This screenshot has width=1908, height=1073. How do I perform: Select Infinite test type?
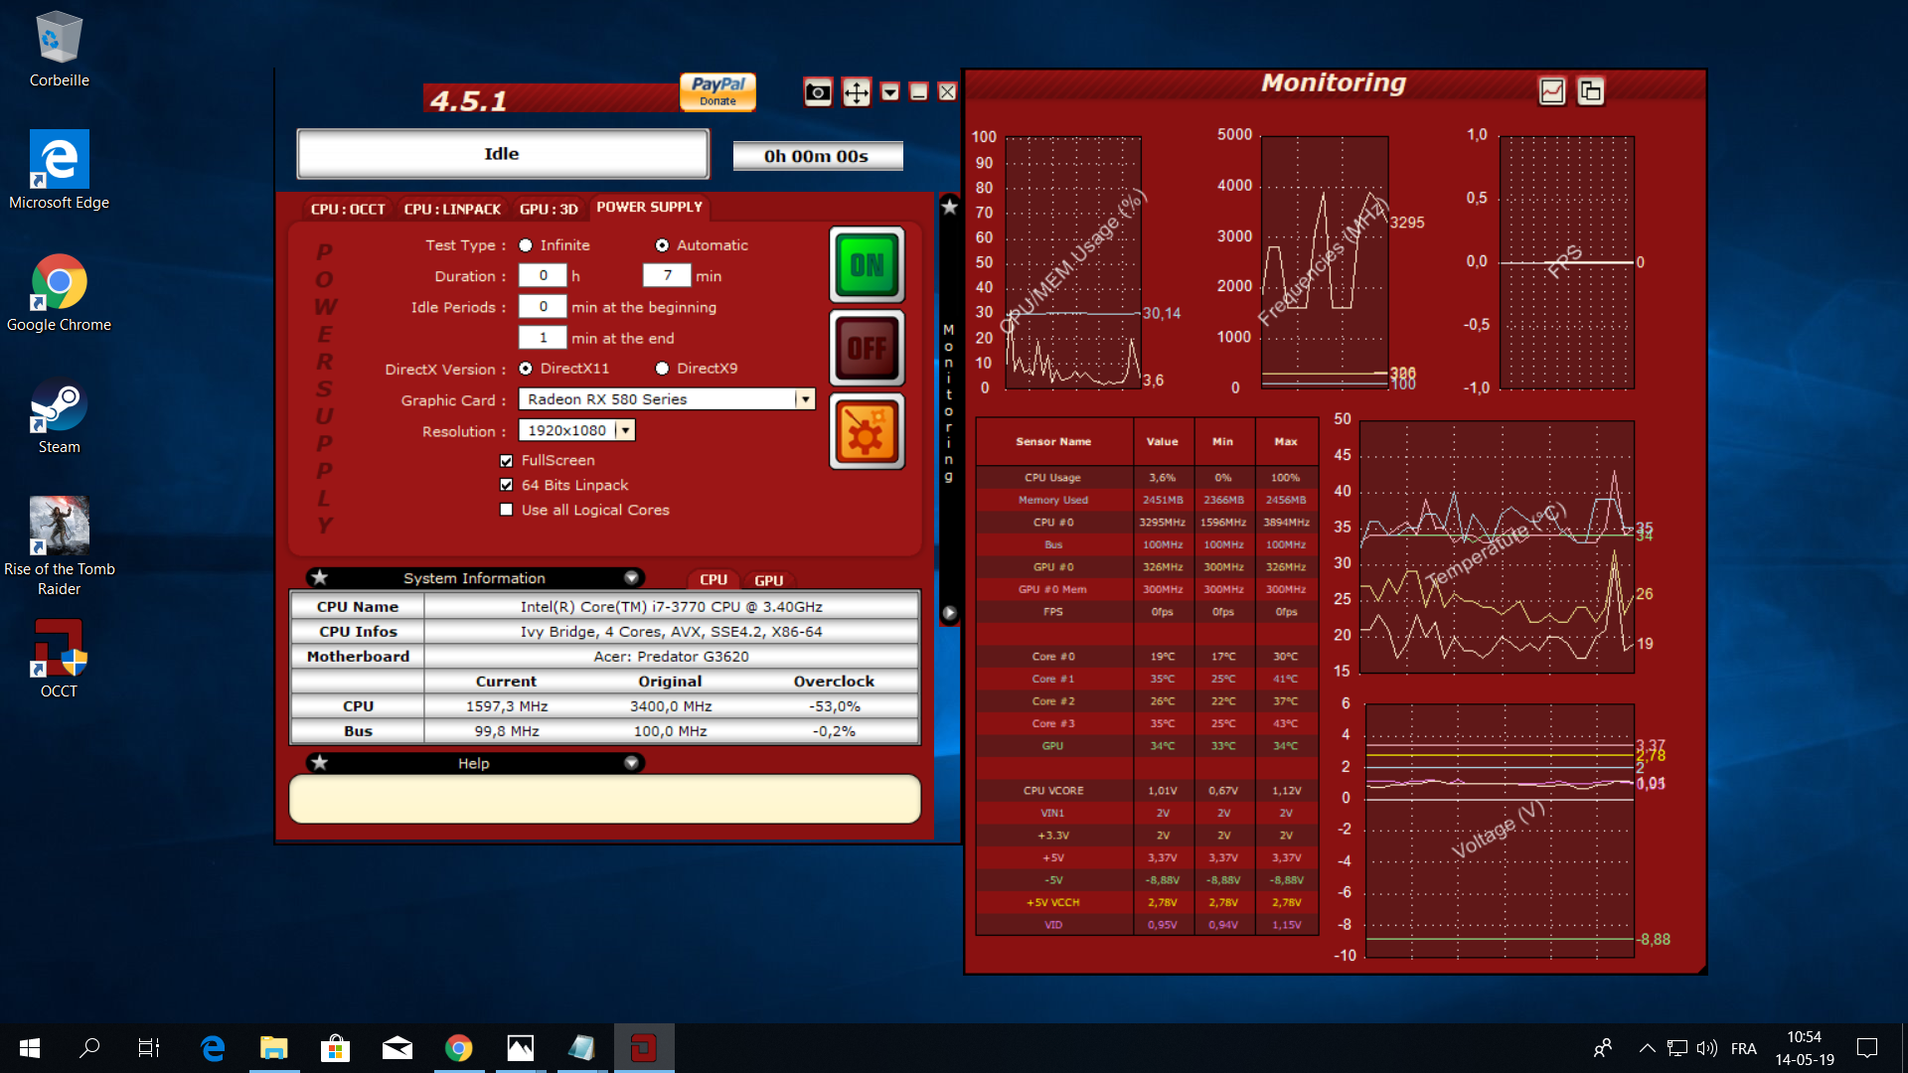(x=526, y=245)
